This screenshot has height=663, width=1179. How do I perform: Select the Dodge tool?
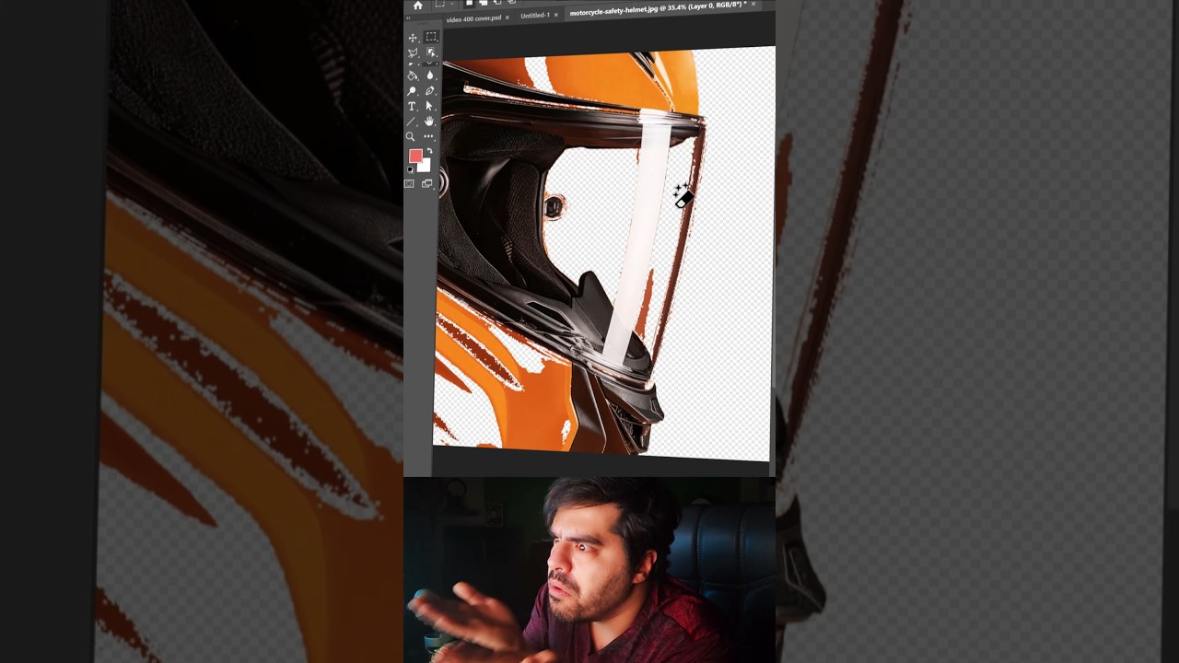[412, 91]
